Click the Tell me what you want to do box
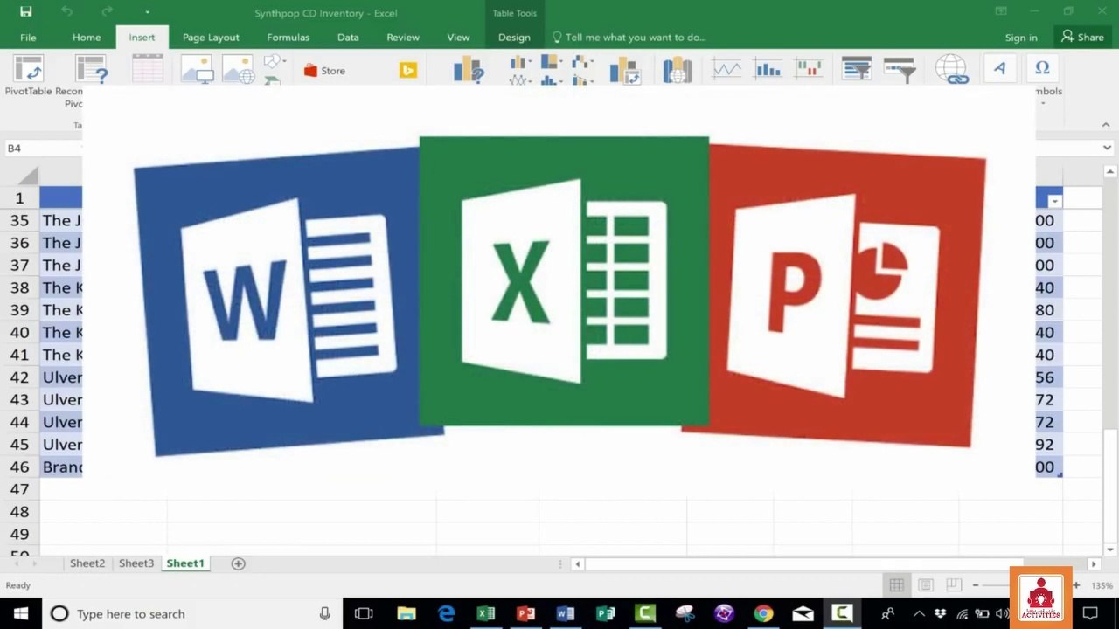 629,38
